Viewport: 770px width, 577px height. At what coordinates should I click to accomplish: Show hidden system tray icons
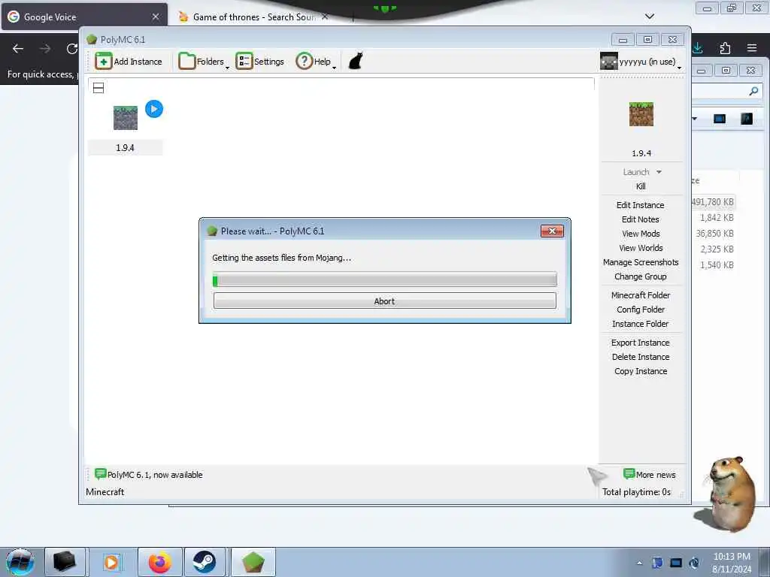click(639, 563)
